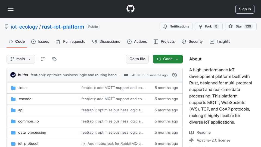Click the api row's '5 months ago' timestamp
The width and height of the screenshot is (261, 147).
(166, 110)
